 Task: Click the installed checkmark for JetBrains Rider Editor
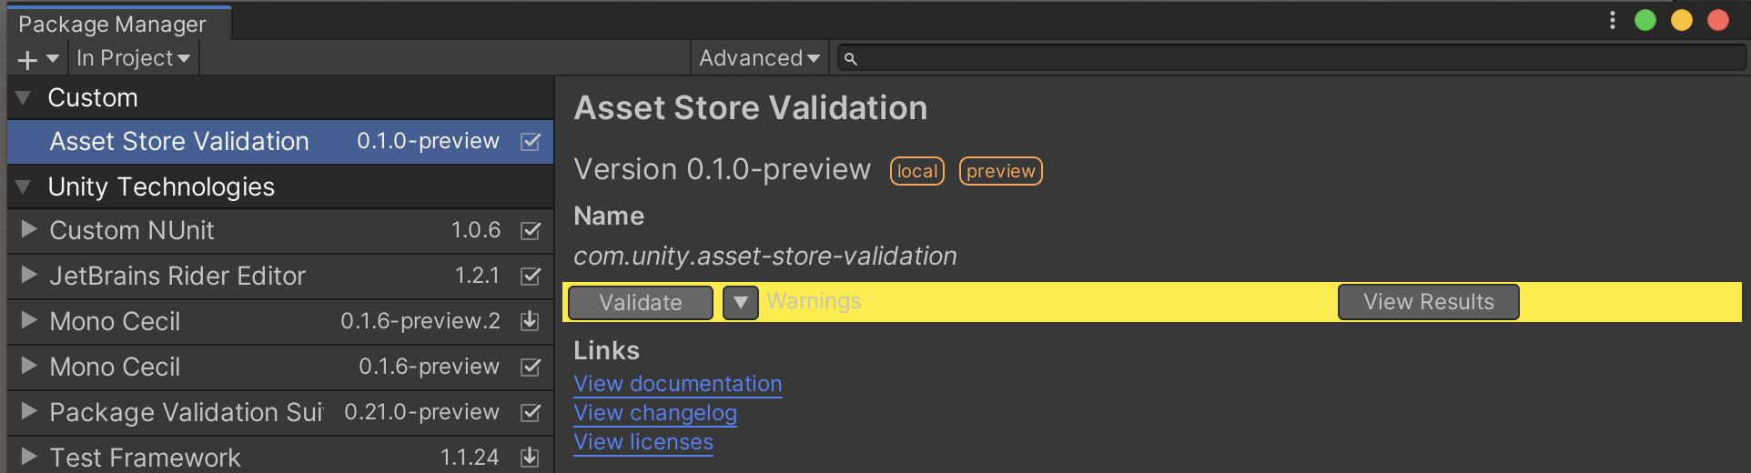[x=530, y=277]
